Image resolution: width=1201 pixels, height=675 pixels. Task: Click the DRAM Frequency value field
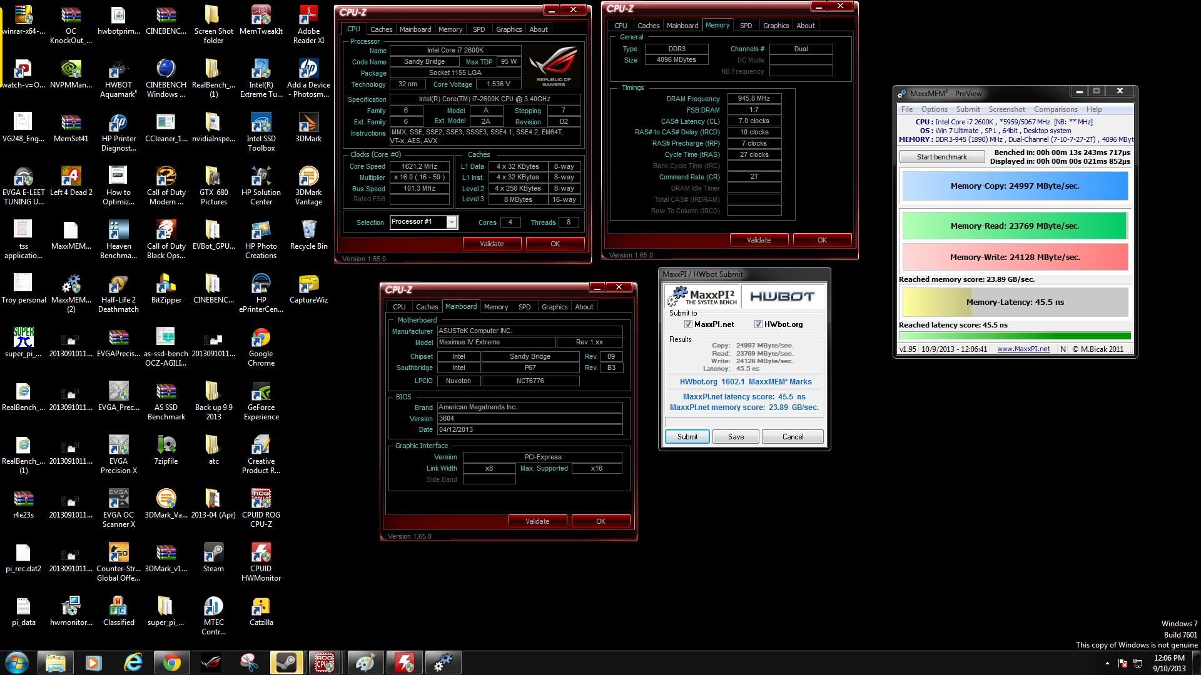pos(754,99)
